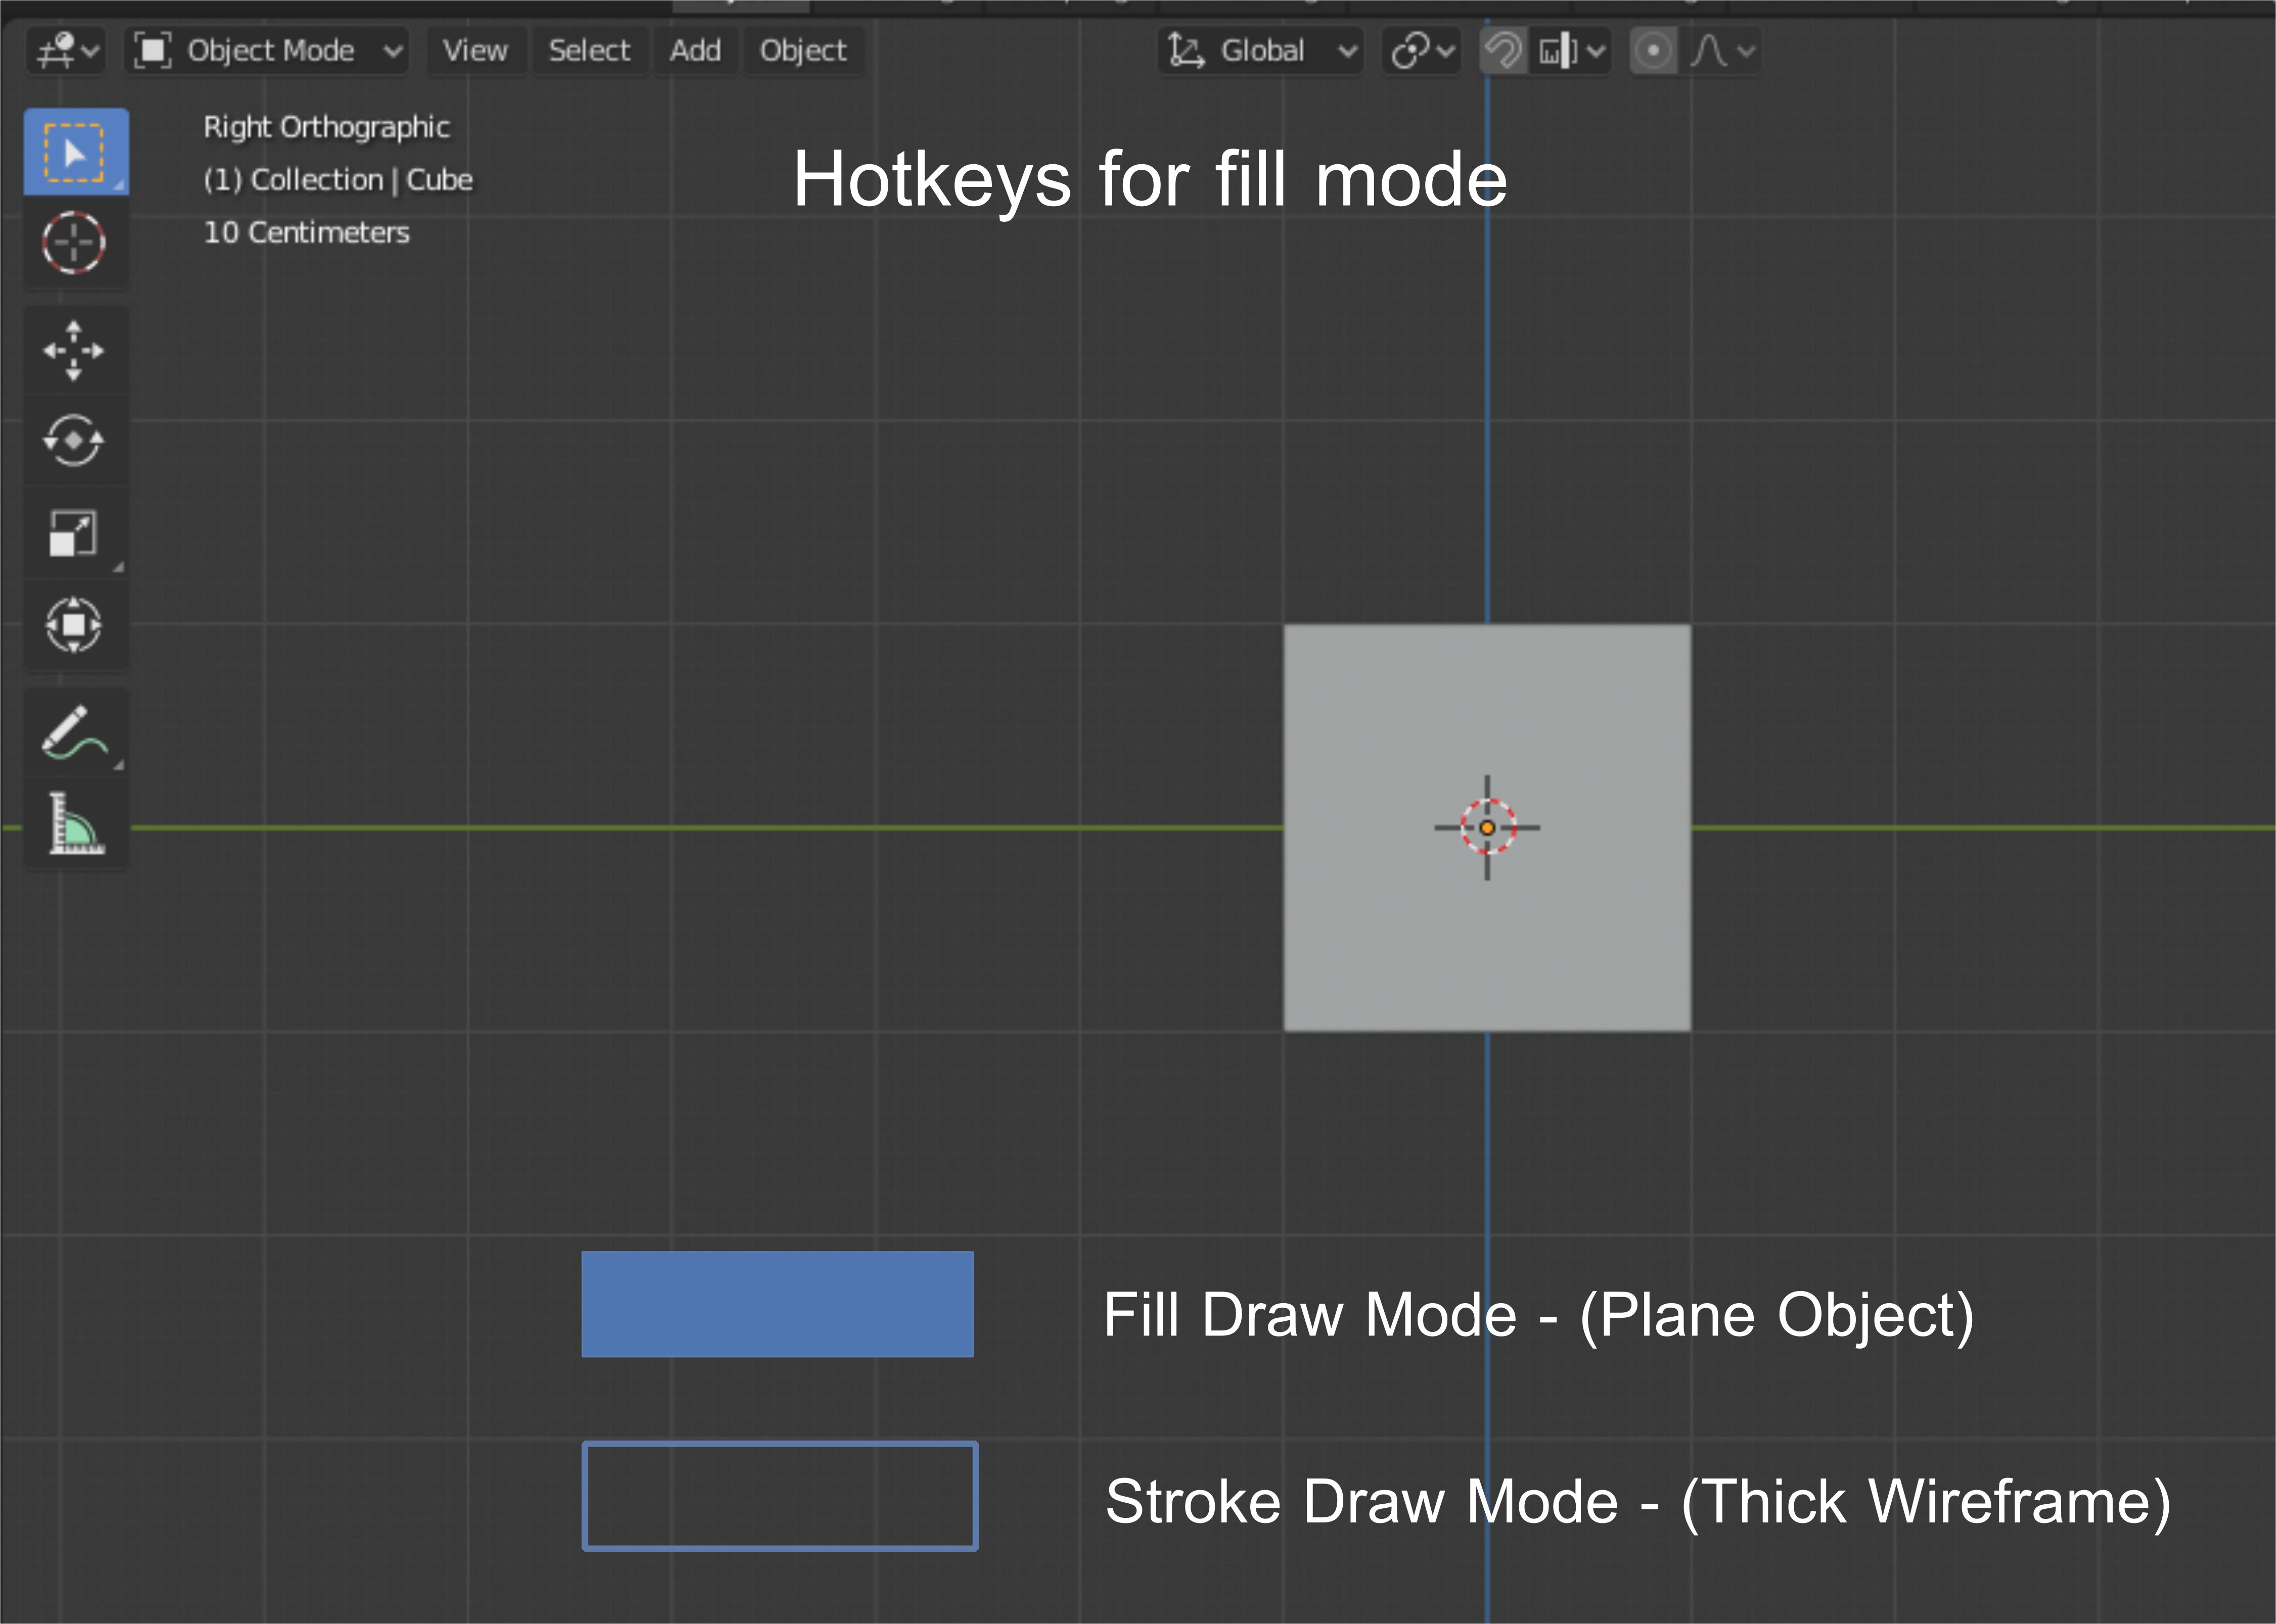Choose the Move tool
This screenshot has height=1624, width=2276.
coord(75,351)
